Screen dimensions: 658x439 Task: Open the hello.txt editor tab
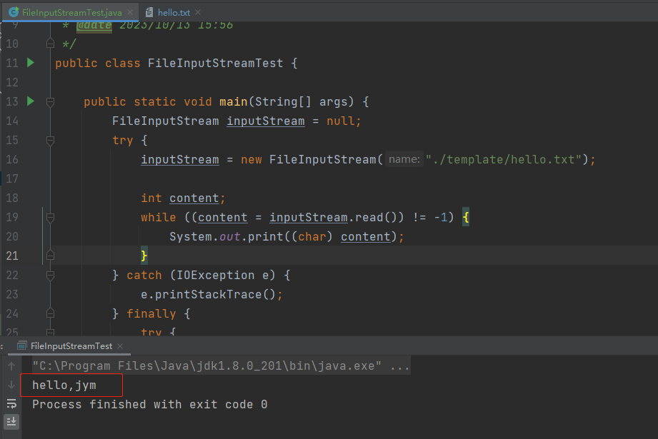point(174,13)
